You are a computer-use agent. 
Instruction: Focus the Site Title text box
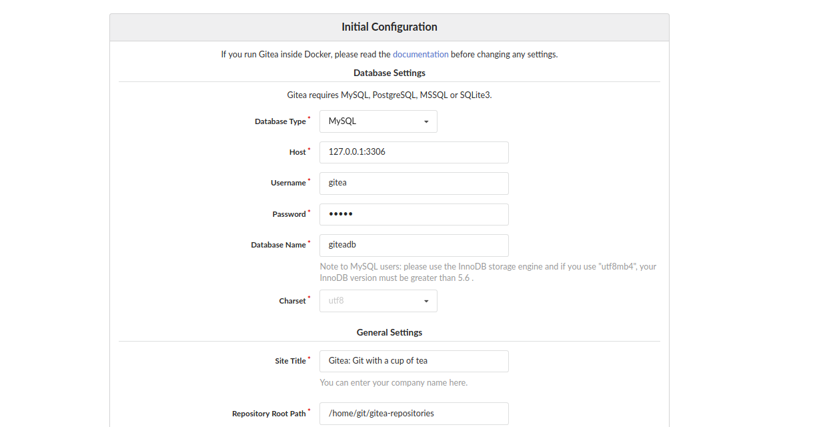click(414, 361)
